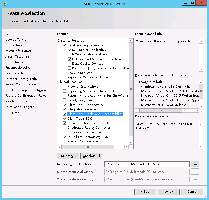Select Microsoft .NET Framework 4.6 prerequisite
209x200 pixels.
(x=164, y=105)
